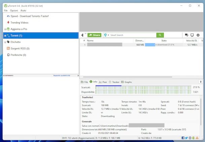Click the uTorrent logo beside Aggiorna a Pro
Viewport: 205px width, 142px height.
8,29
